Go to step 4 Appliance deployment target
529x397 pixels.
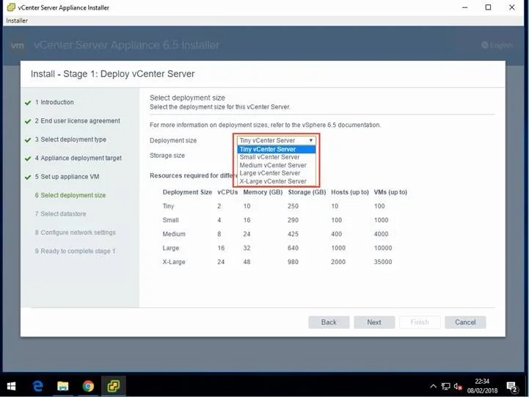click(x=79, y=158)
